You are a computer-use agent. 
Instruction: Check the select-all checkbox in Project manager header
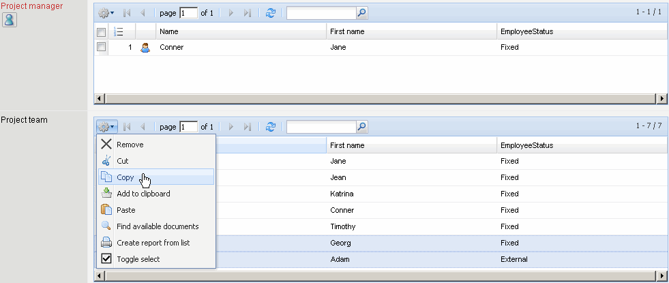101,32
